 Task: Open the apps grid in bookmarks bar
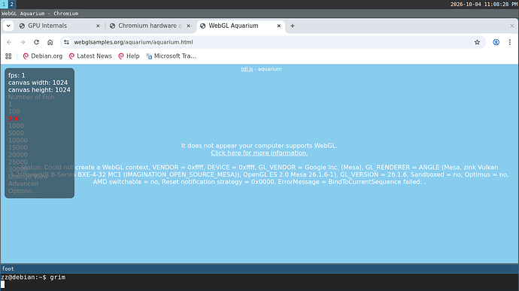pyautogui.click(x=8, y=56)
